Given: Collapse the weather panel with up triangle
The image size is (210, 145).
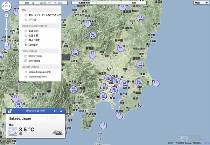Looking at the screenshot, I should point(61,111).
